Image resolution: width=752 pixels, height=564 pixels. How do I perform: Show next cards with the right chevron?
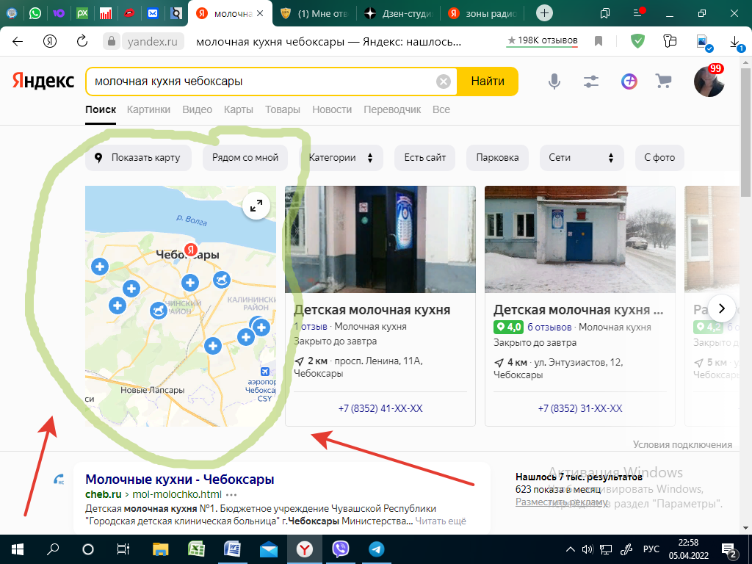point(722,308)
